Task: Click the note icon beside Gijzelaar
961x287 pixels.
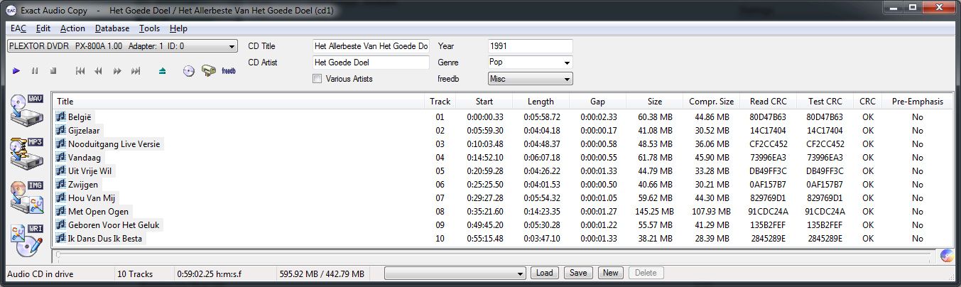Action: click(x=61, y=131)
